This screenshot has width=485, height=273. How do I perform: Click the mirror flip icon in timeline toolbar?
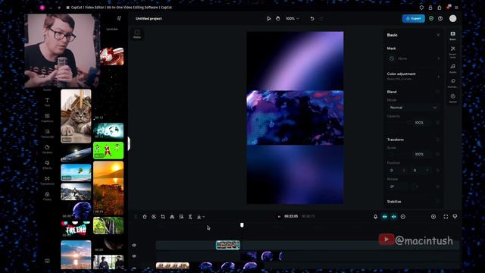click(x=172, y=217)
